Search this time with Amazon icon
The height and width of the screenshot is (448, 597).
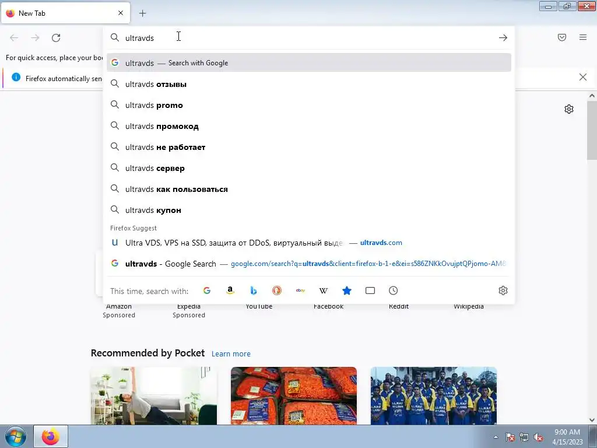(230, 290)
